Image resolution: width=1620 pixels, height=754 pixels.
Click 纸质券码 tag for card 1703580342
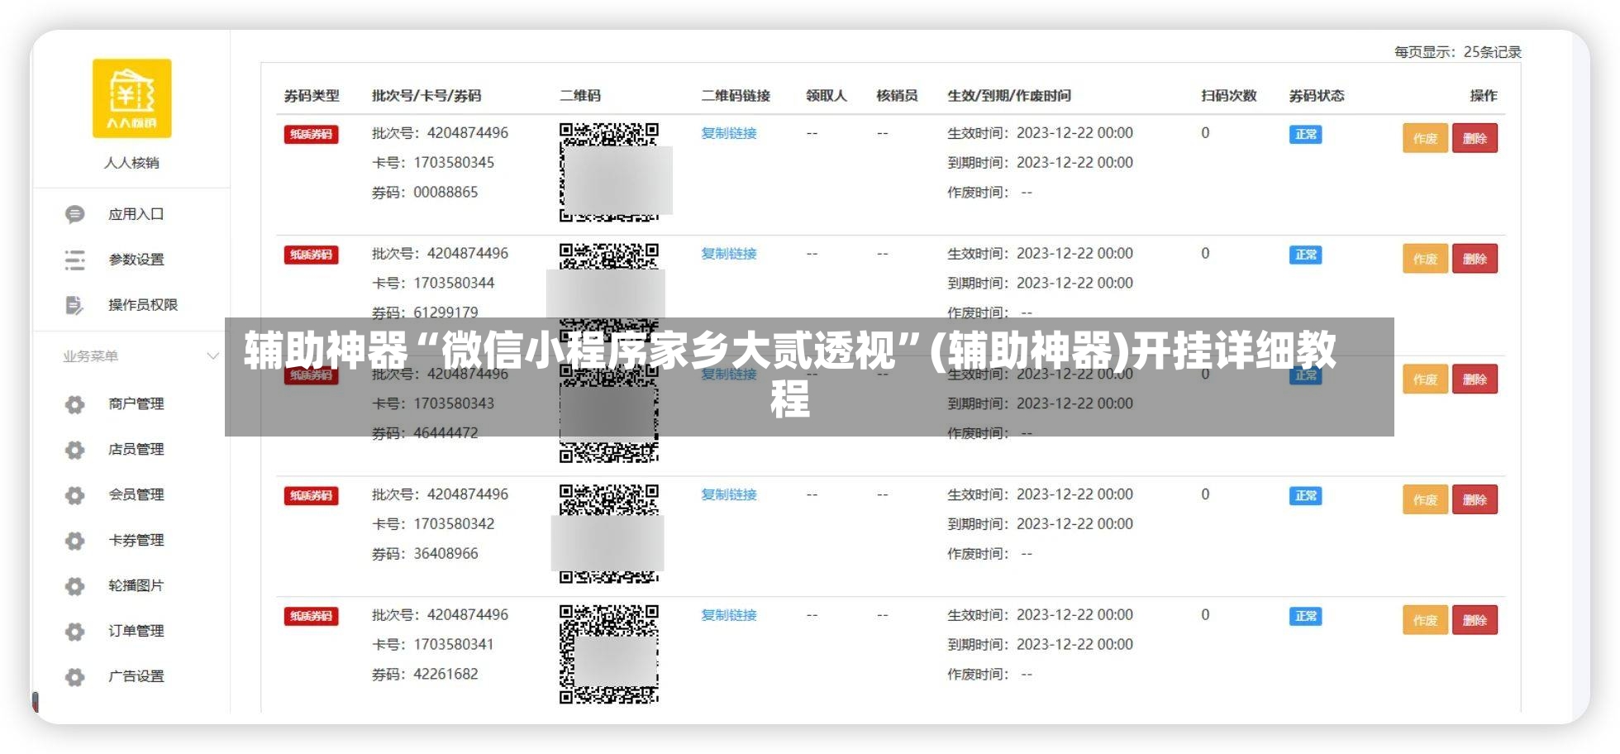click(311, 495)
